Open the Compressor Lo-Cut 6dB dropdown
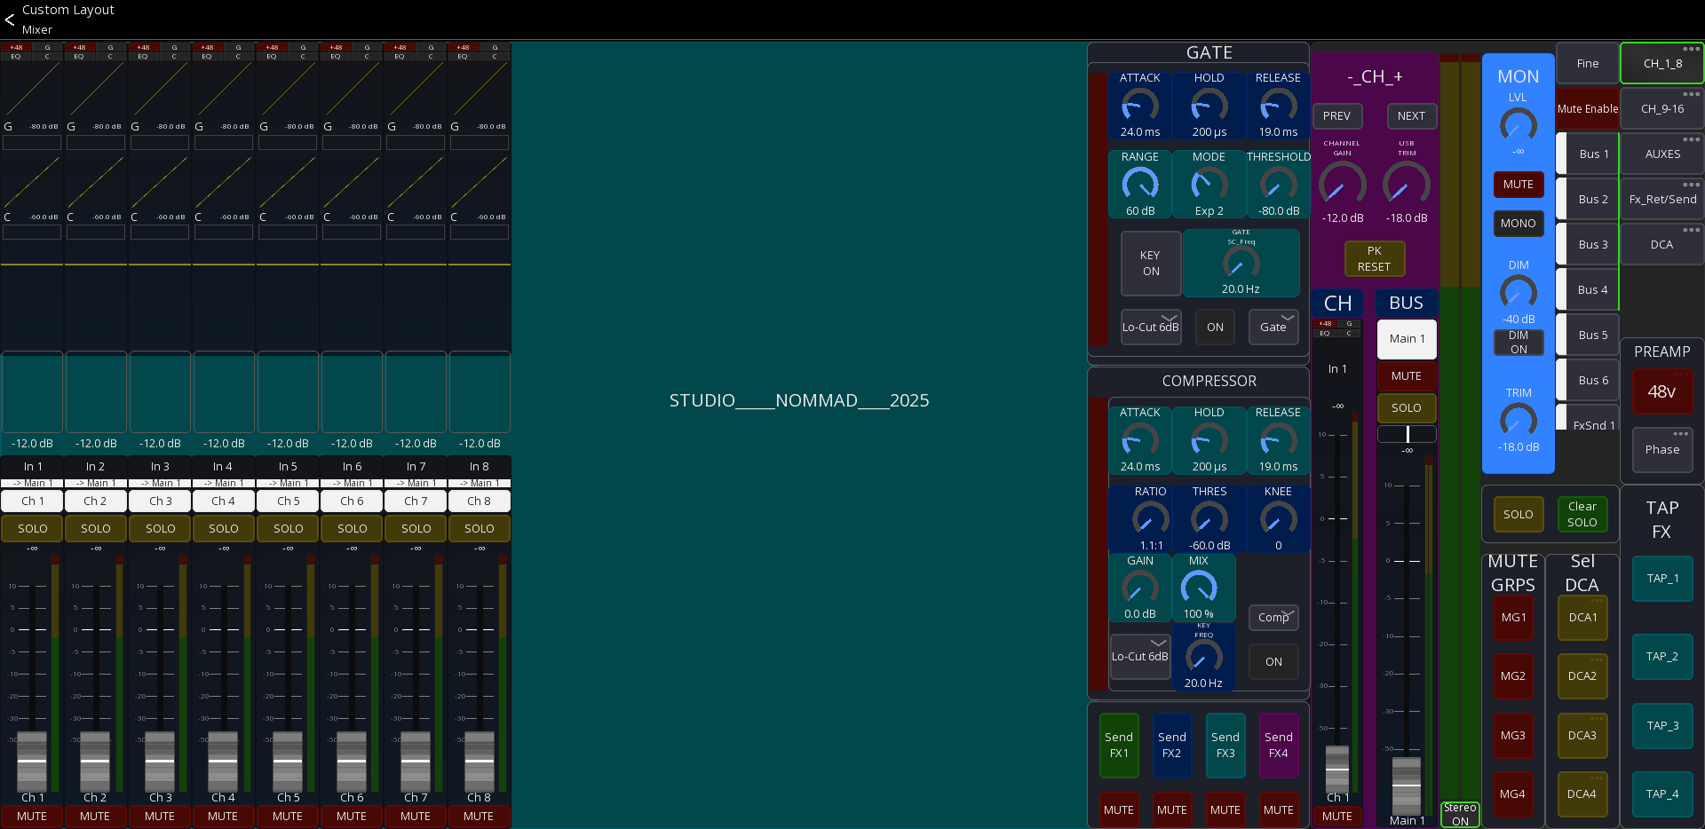1705x829 pixels. (1140, 657)
